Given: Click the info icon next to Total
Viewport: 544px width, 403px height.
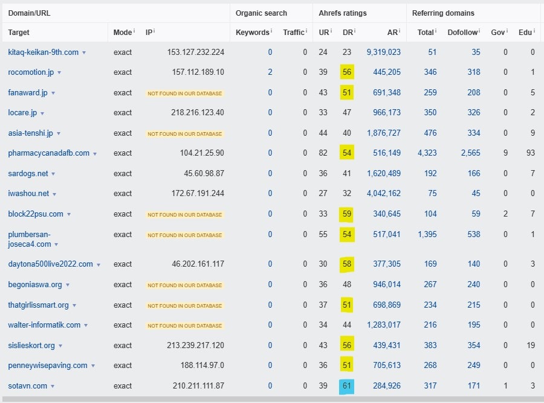Looking at the screenshot, I should coord(436,31).
